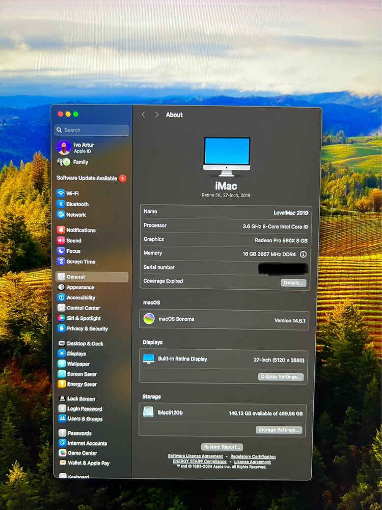Click Version 14.6.1 text
The width and height of the screenshot is (382, 510).
pyautogui.click(x=290, y=320)
